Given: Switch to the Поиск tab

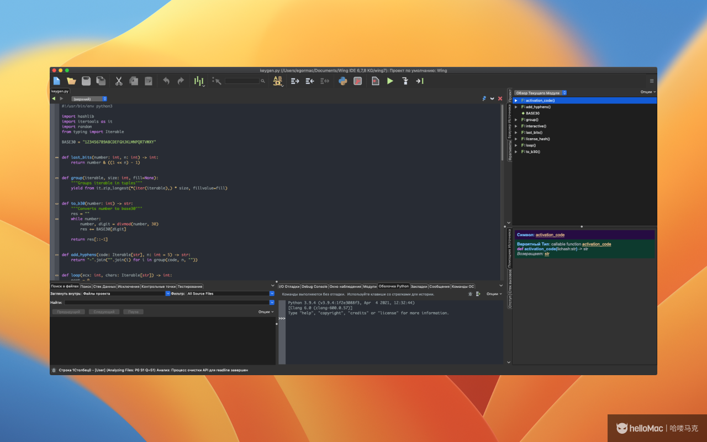Looking at the screenshot, I should pyautogui.click(x=86, y=287).
